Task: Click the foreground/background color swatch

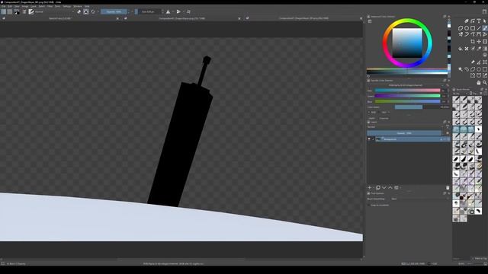Action: 17,12
